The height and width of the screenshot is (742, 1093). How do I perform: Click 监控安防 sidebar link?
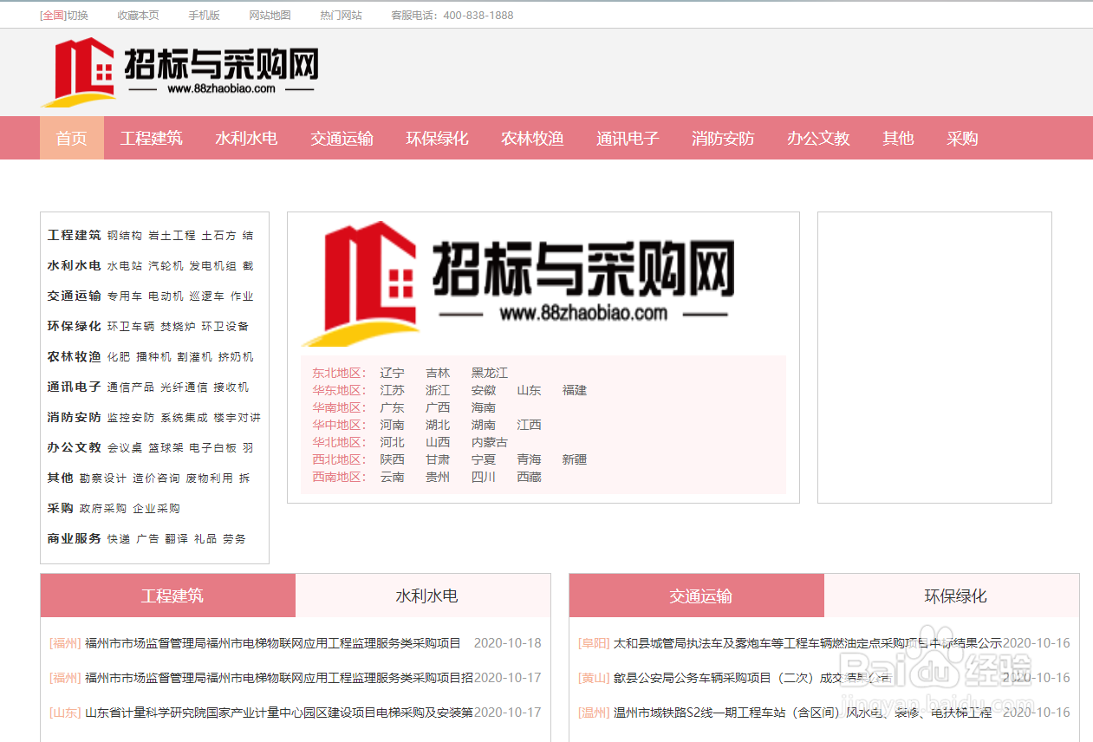pyautogui.click(x=131, y=418)
